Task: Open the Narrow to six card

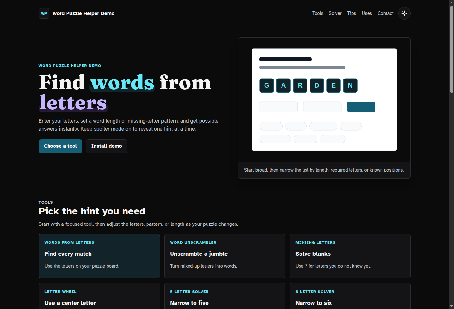Action: pyautogui.click(x=350, y=296)
